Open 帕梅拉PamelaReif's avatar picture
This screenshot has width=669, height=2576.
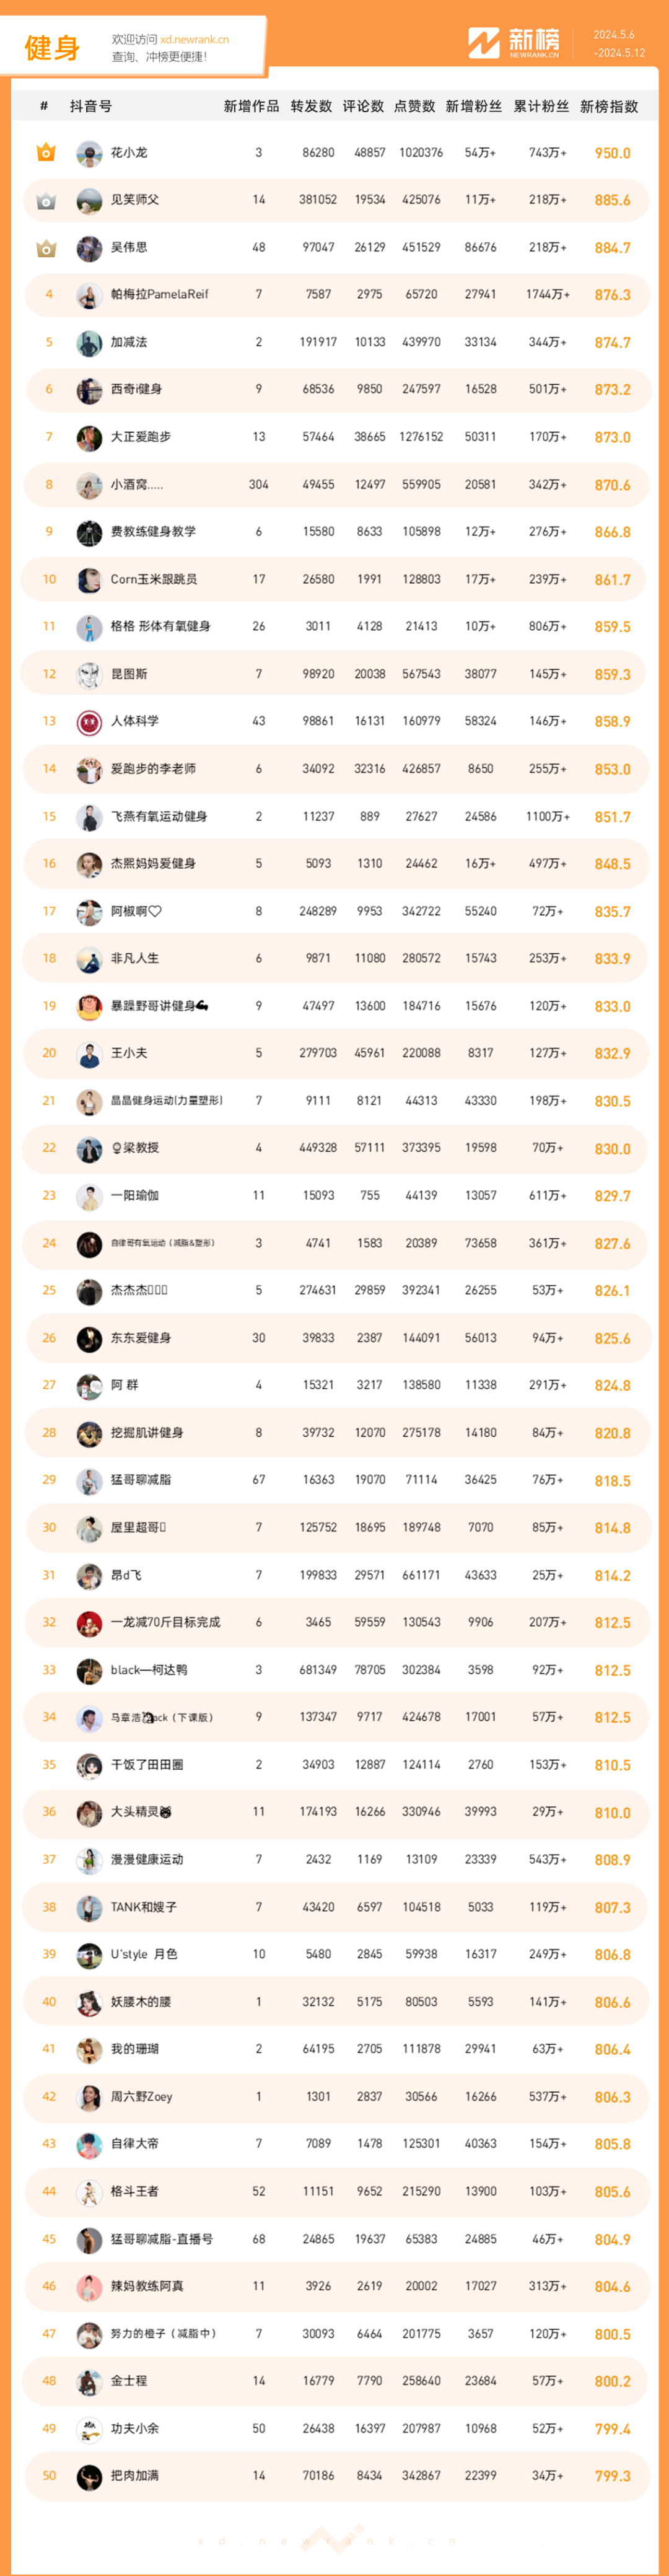click(x=89, y=296)
